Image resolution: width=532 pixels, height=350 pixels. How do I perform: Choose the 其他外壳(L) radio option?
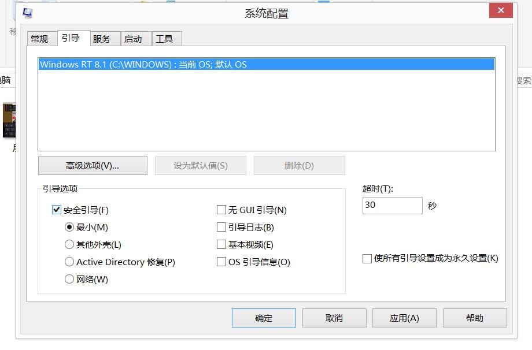coord(69,244)
